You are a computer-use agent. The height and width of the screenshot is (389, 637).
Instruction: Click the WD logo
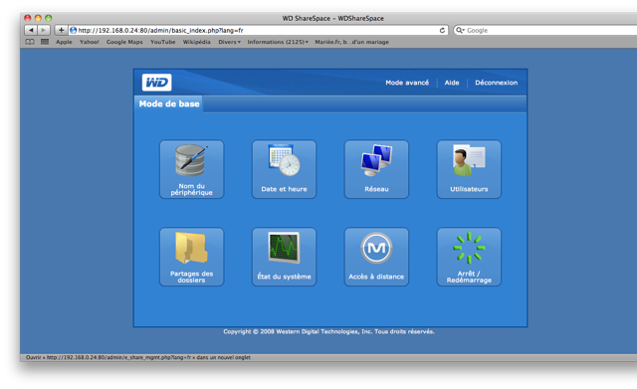[156, 83]
